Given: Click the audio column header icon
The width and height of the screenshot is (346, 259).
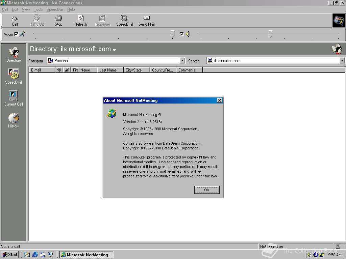Looking at the screenshot, I should 59,70.
